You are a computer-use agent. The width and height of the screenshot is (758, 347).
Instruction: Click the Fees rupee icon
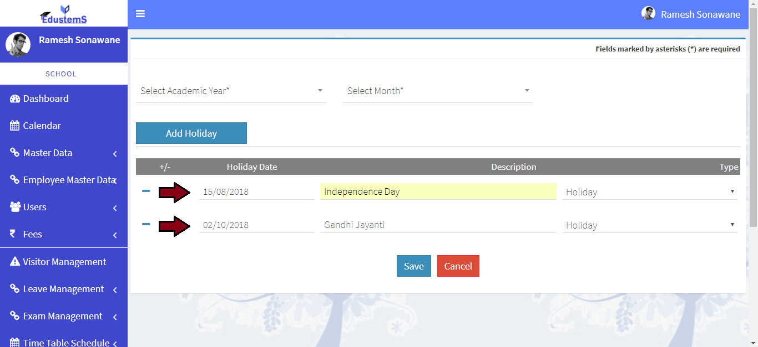13,234
